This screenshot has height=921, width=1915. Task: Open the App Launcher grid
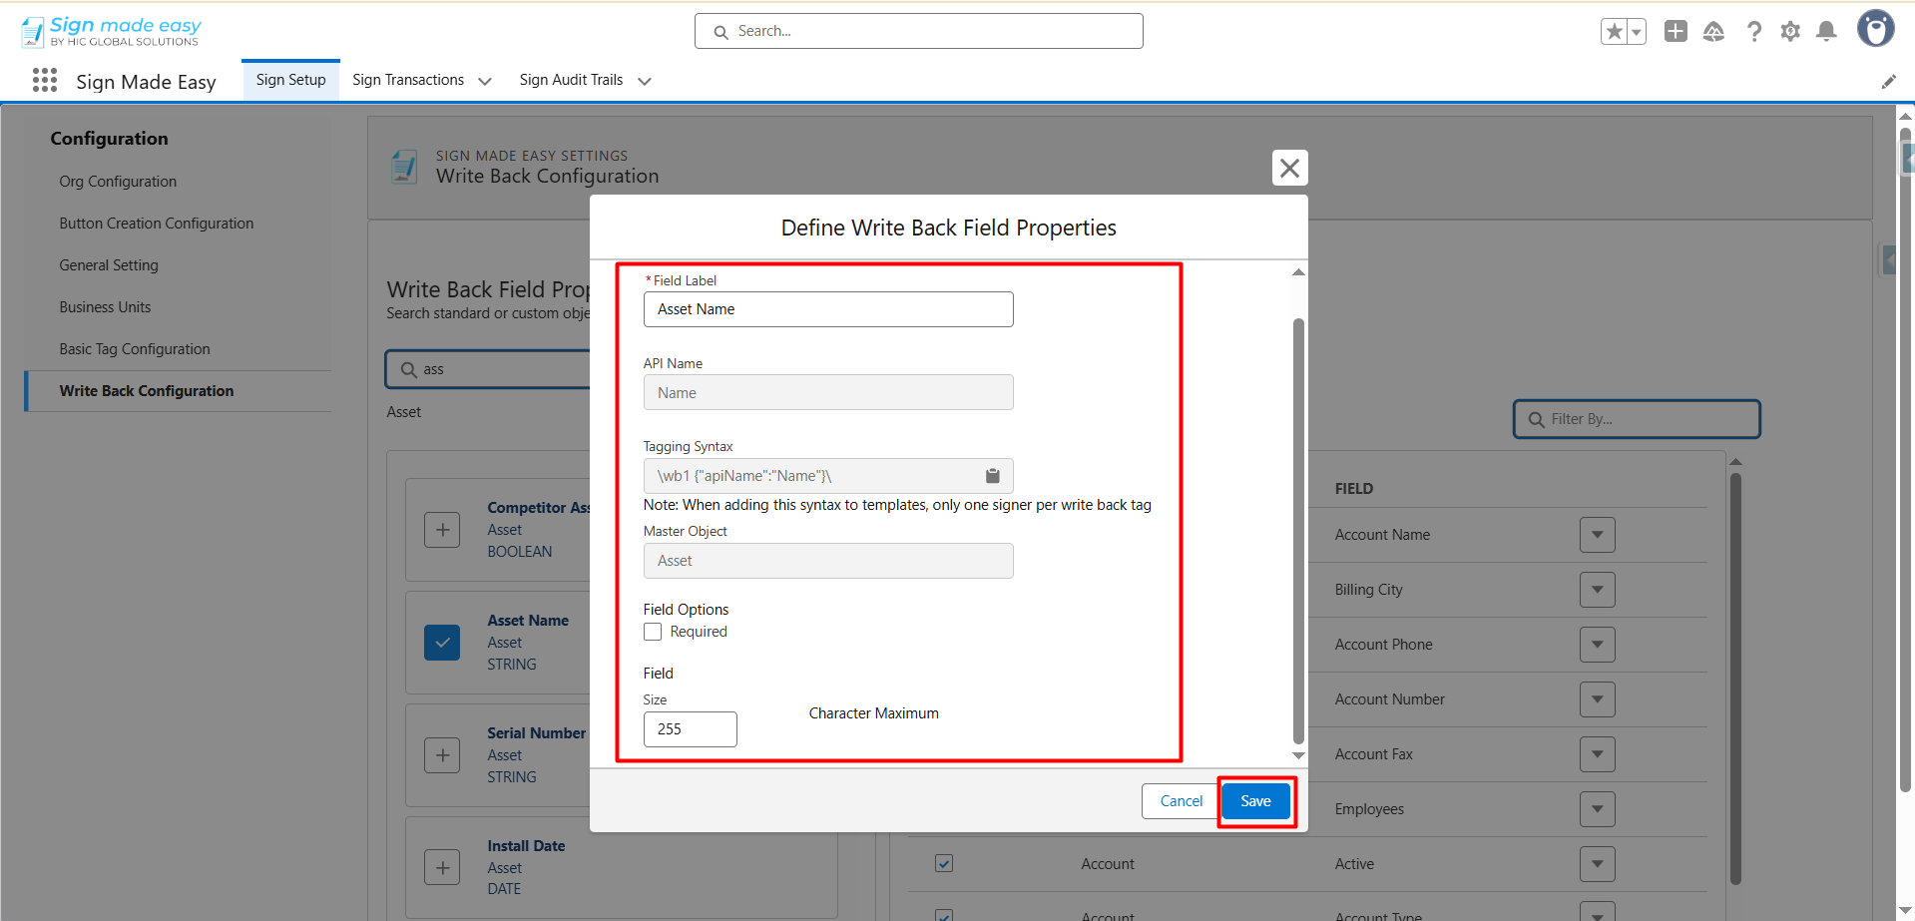point(45,81)
